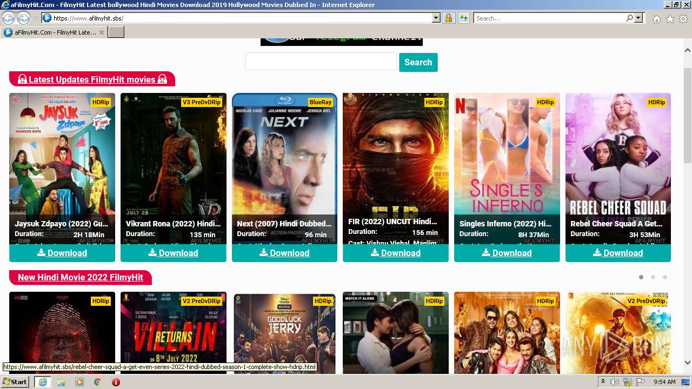Open the recent pages dropdown next to Forward
Viewport: 692px width, 389px height.
[x=35, y=18]
